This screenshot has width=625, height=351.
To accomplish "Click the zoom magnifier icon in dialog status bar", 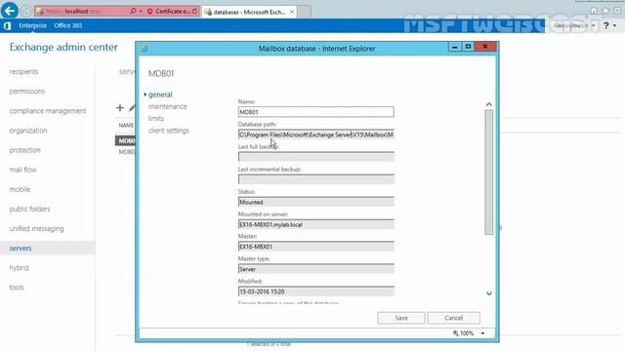I will click(x=456, y=333).
